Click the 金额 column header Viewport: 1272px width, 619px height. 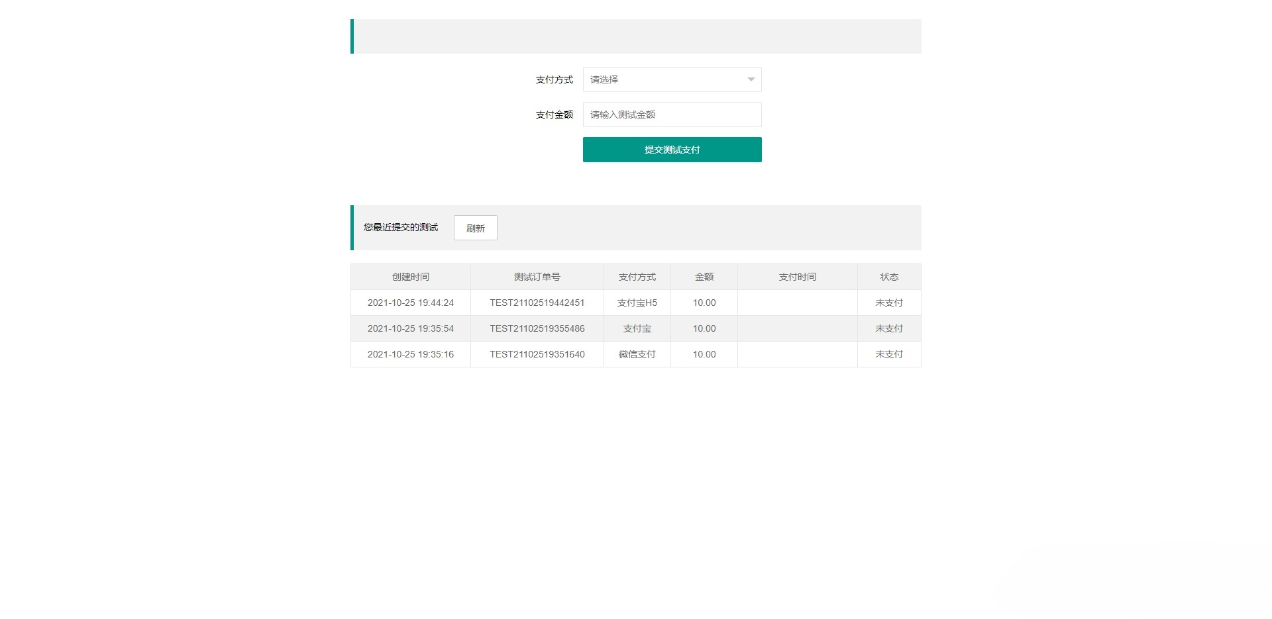click(704, 277)
